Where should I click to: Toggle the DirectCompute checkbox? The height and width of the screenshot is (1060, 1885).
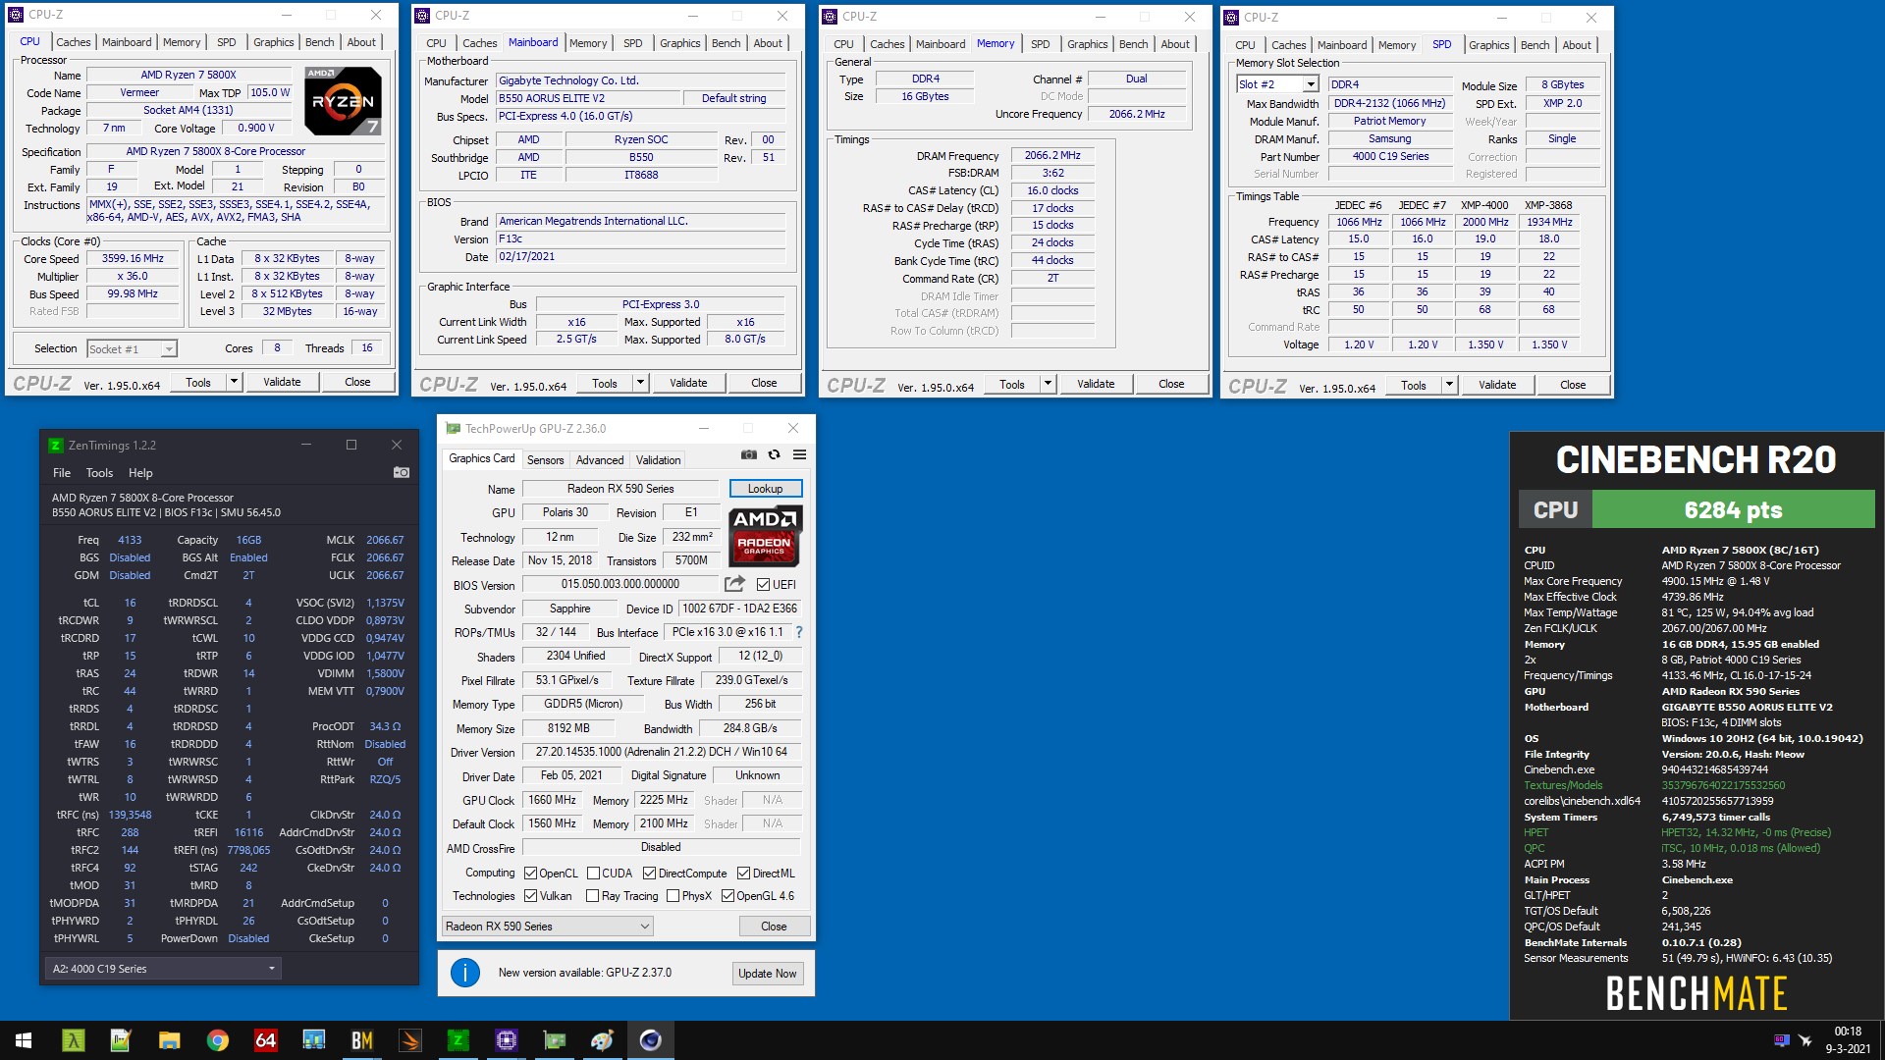[649, 874]
